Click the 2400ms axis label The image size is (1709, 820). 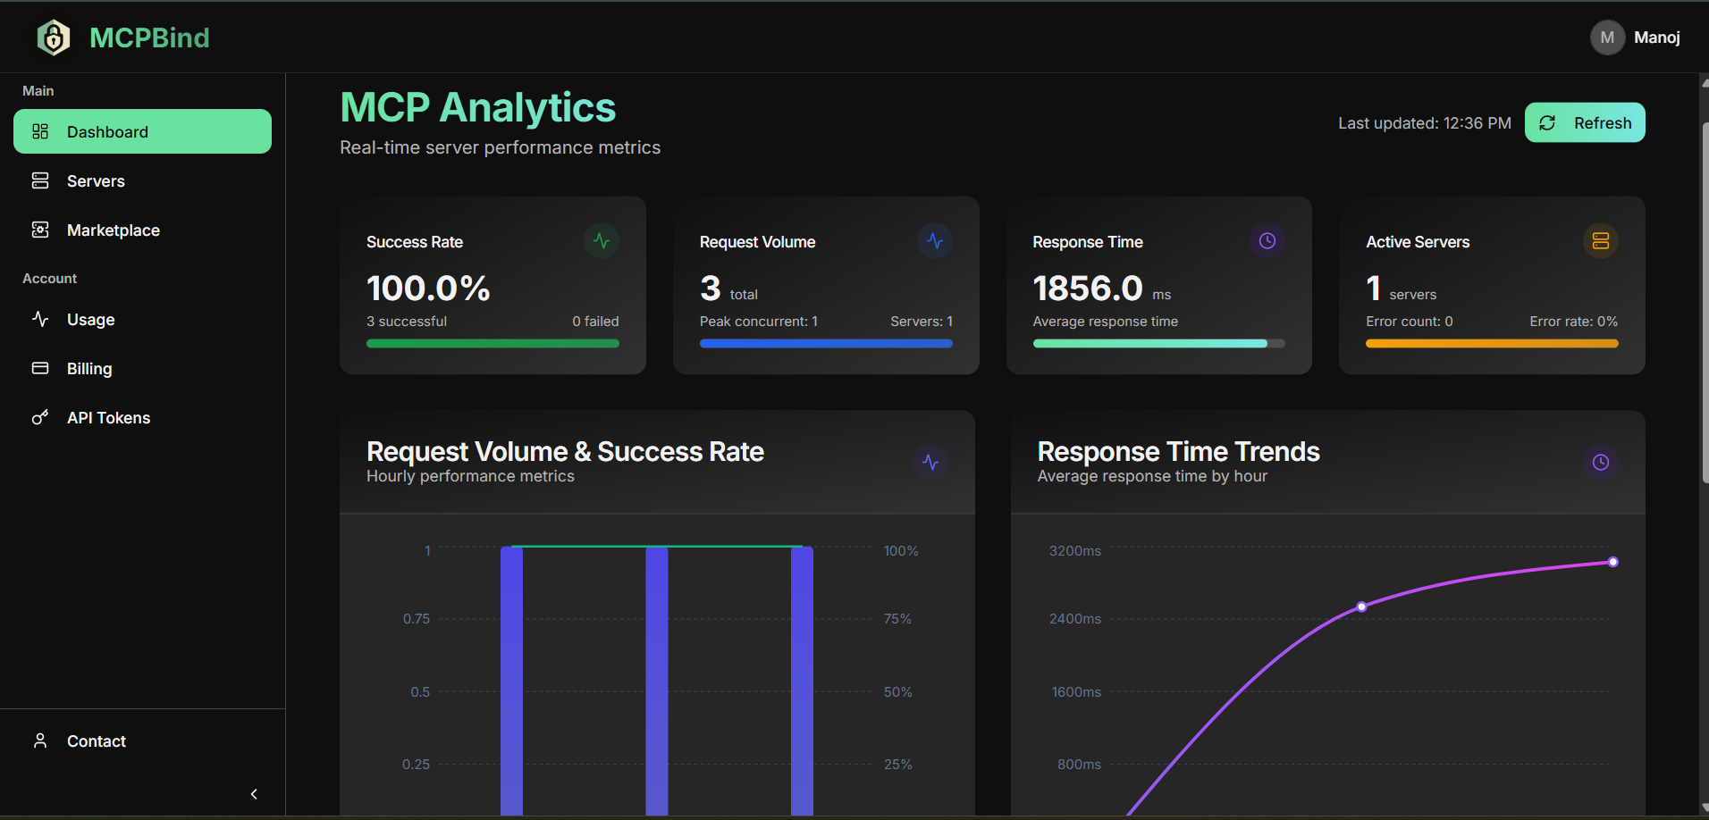pyautogui.click(x=1075, y=619)
